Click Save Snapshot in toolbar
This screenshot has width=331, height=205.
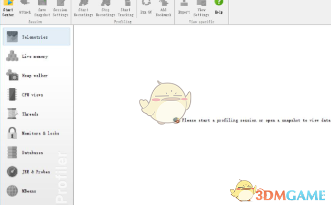[42, 9]
